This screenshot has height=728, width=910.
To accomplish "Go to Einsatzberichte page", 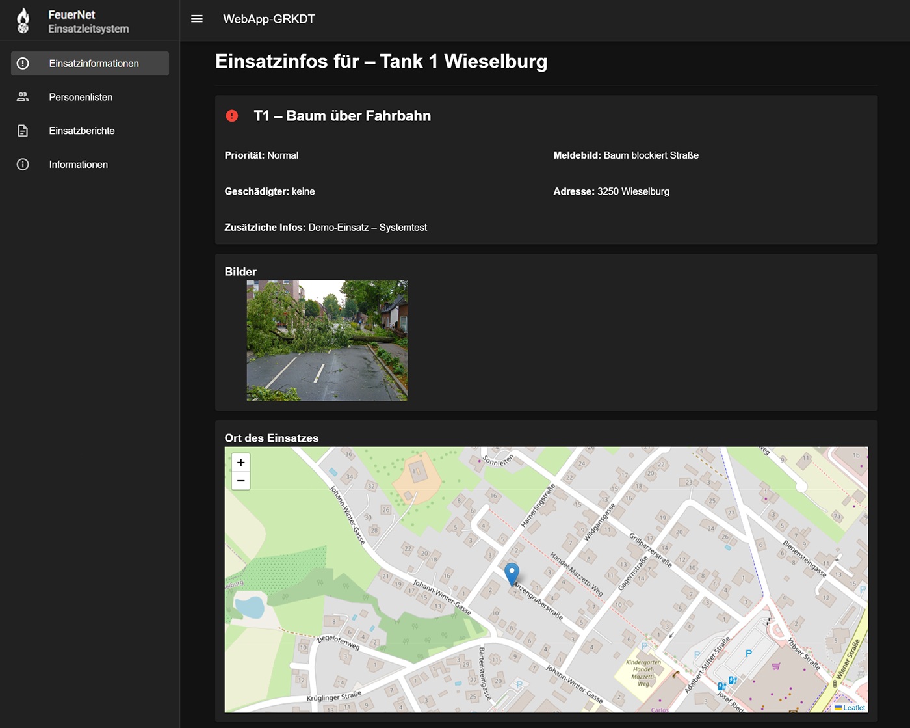I will coord(82,131).
